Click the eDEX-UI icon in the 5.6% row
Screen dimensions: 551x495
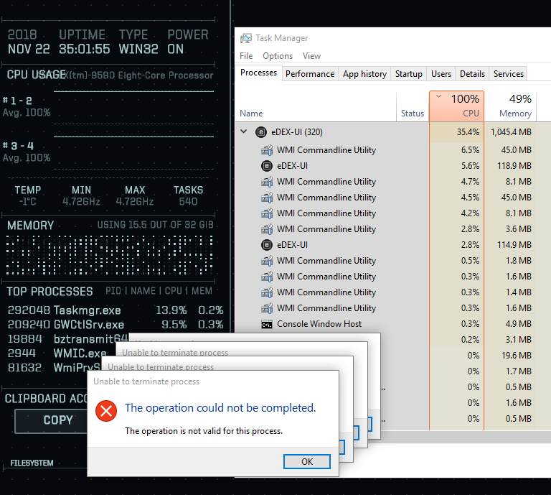(267, 166)
